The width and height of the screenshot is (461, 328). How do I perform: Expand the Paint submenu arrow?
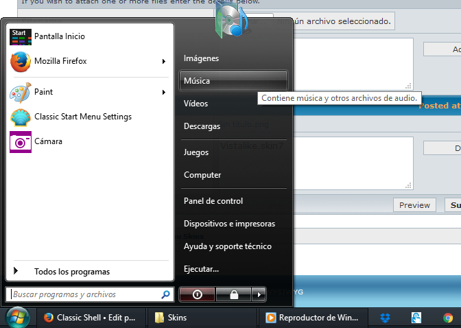164,92
